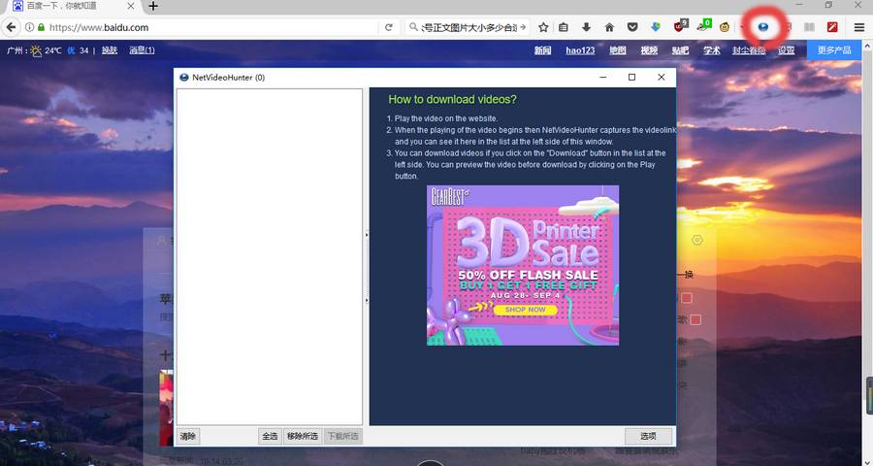Open the uBlock shield icon
The height and width of the screenshot is (466, 873).
click(680, 25)
